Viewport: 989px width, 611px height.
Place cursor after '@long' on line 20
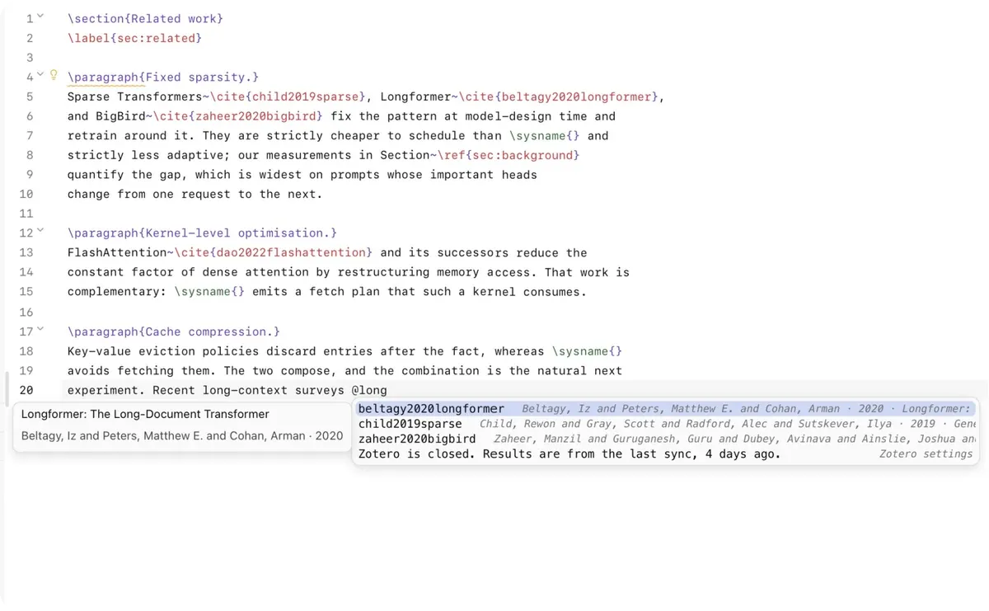[387, 390]
